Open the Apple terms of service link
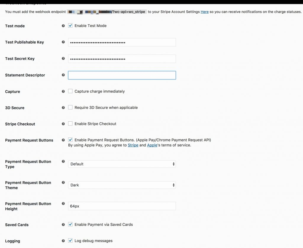Image resolution: width=303 pixels, height=248 pixels. (152, 145)
